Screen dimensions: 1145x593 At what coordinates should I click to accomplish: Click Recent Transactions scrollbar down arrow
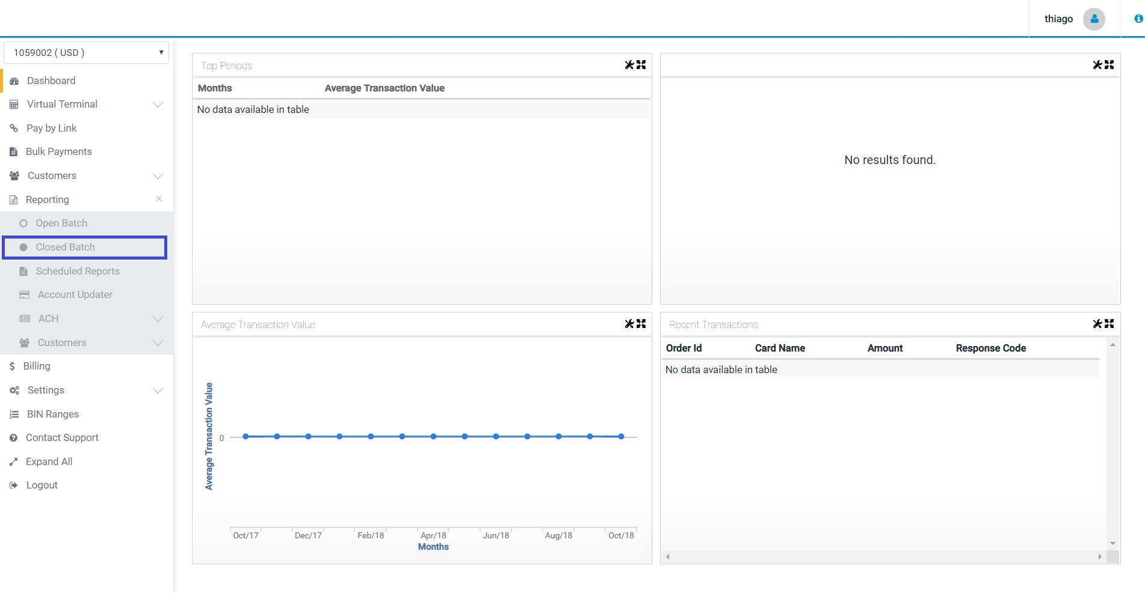click(x=1113, y=543)
